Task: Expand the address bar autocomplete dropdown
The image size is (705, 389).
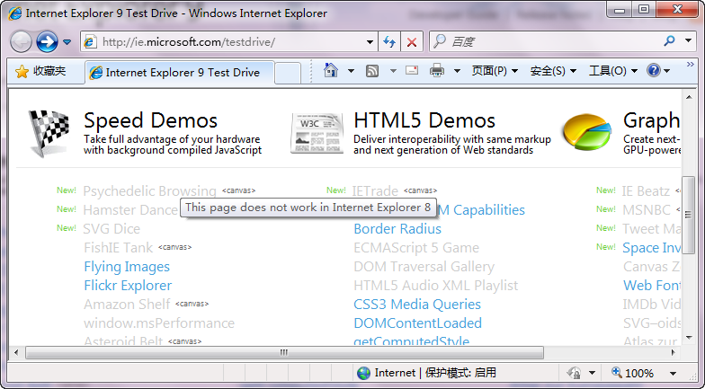Action: 370,42
